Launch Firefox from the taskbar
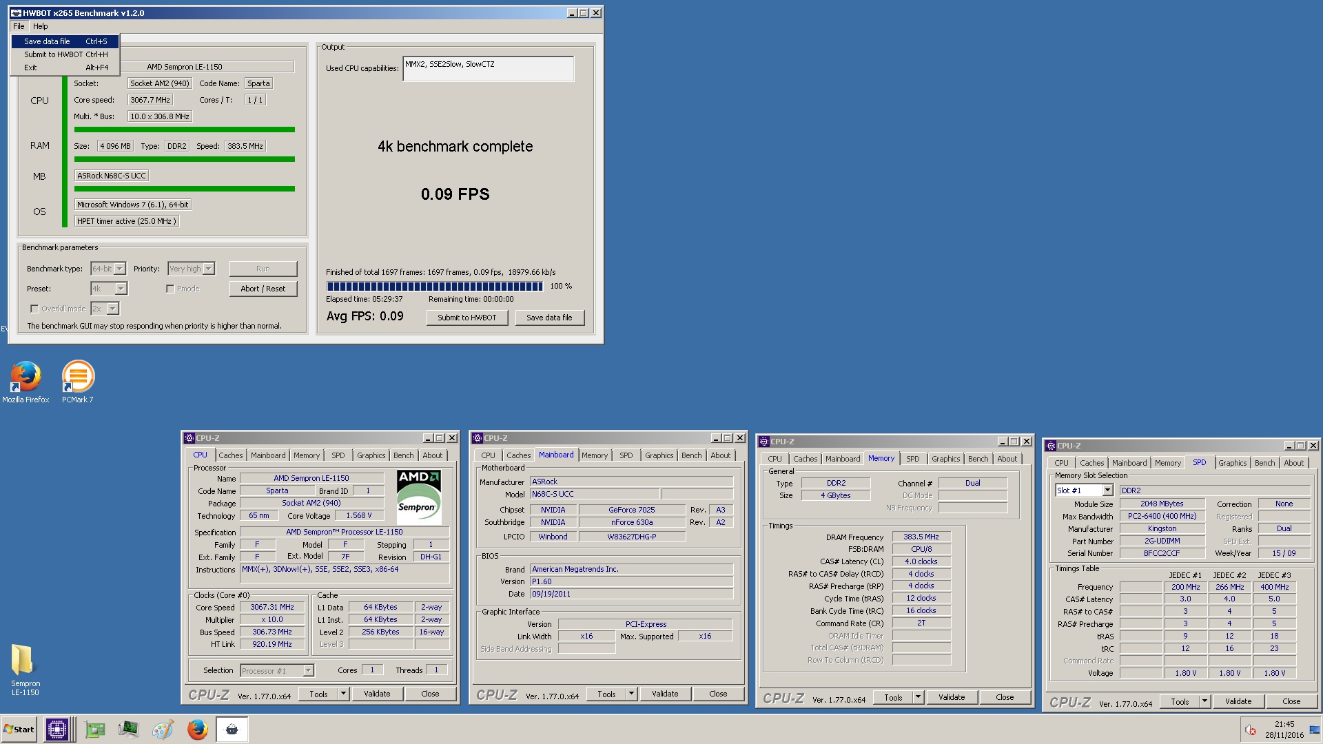 pos(197,730)
